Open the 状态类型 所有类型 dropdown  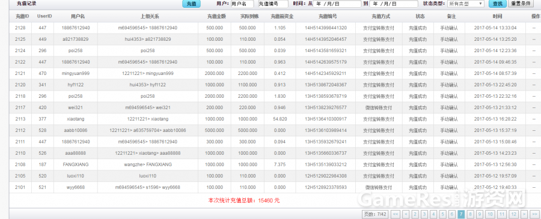click(x=466, y=4)
